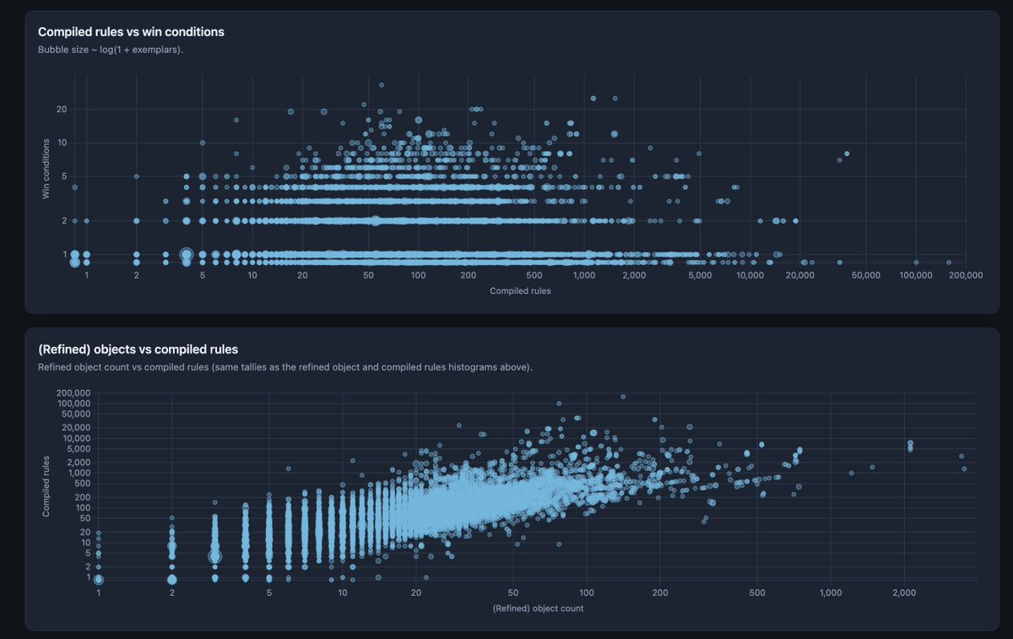Click the 10 tick on Win conditions y-axis
The width and height of the screenshot is (1013, 639).
pyautogui.click(x=62, y=143)
